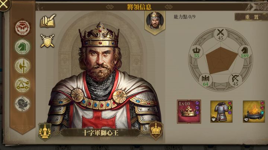Open the fire brazier equipment slot
Screen dimensions: 268x150
254,111
